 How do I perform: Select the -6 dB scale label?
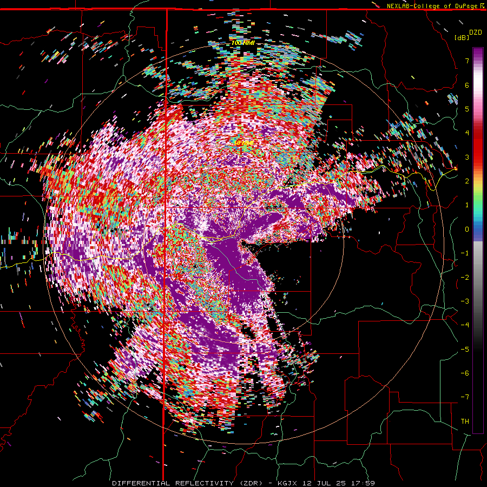(x=465, y=373)
